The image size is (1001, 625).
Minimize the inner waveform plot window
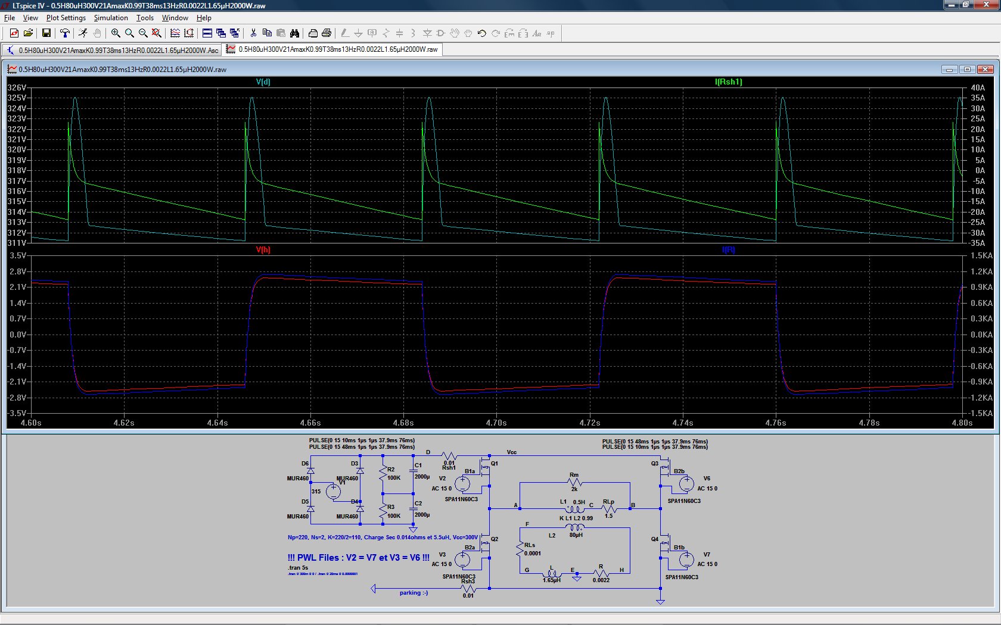(x=950, y=70)
